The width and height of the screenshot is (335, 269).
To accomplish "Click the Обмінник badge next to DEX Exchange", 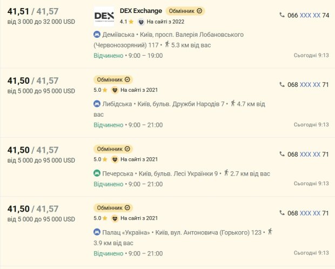I will click(x=185, y=11).
